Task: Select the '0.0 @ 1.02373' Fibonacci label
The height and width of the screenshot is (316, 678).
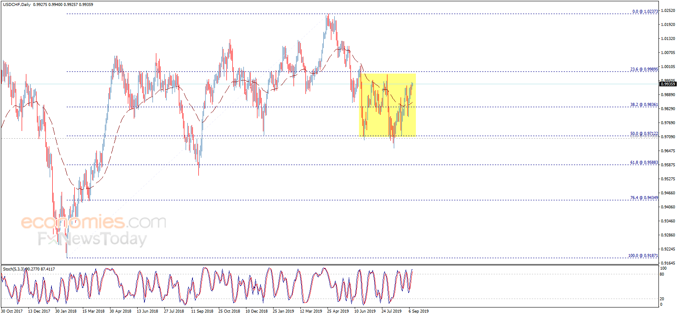Action: 645,11
